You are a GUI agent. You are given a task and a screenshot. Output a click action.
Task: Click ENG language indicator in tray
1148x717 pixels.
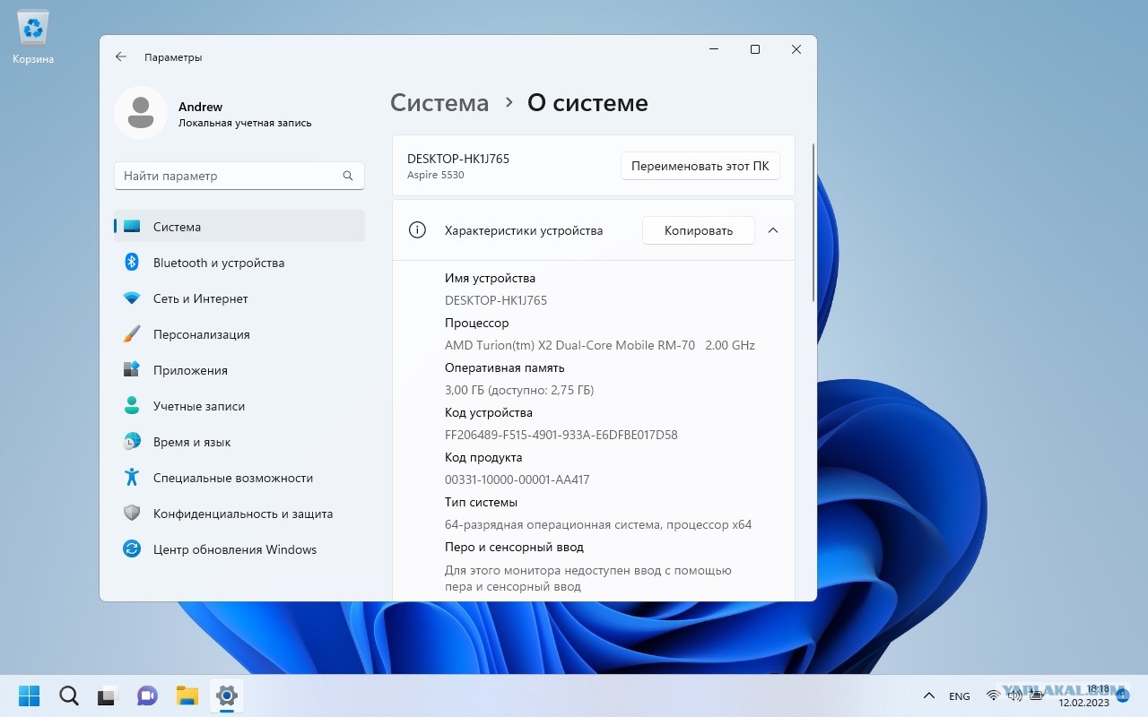[959, 696]
